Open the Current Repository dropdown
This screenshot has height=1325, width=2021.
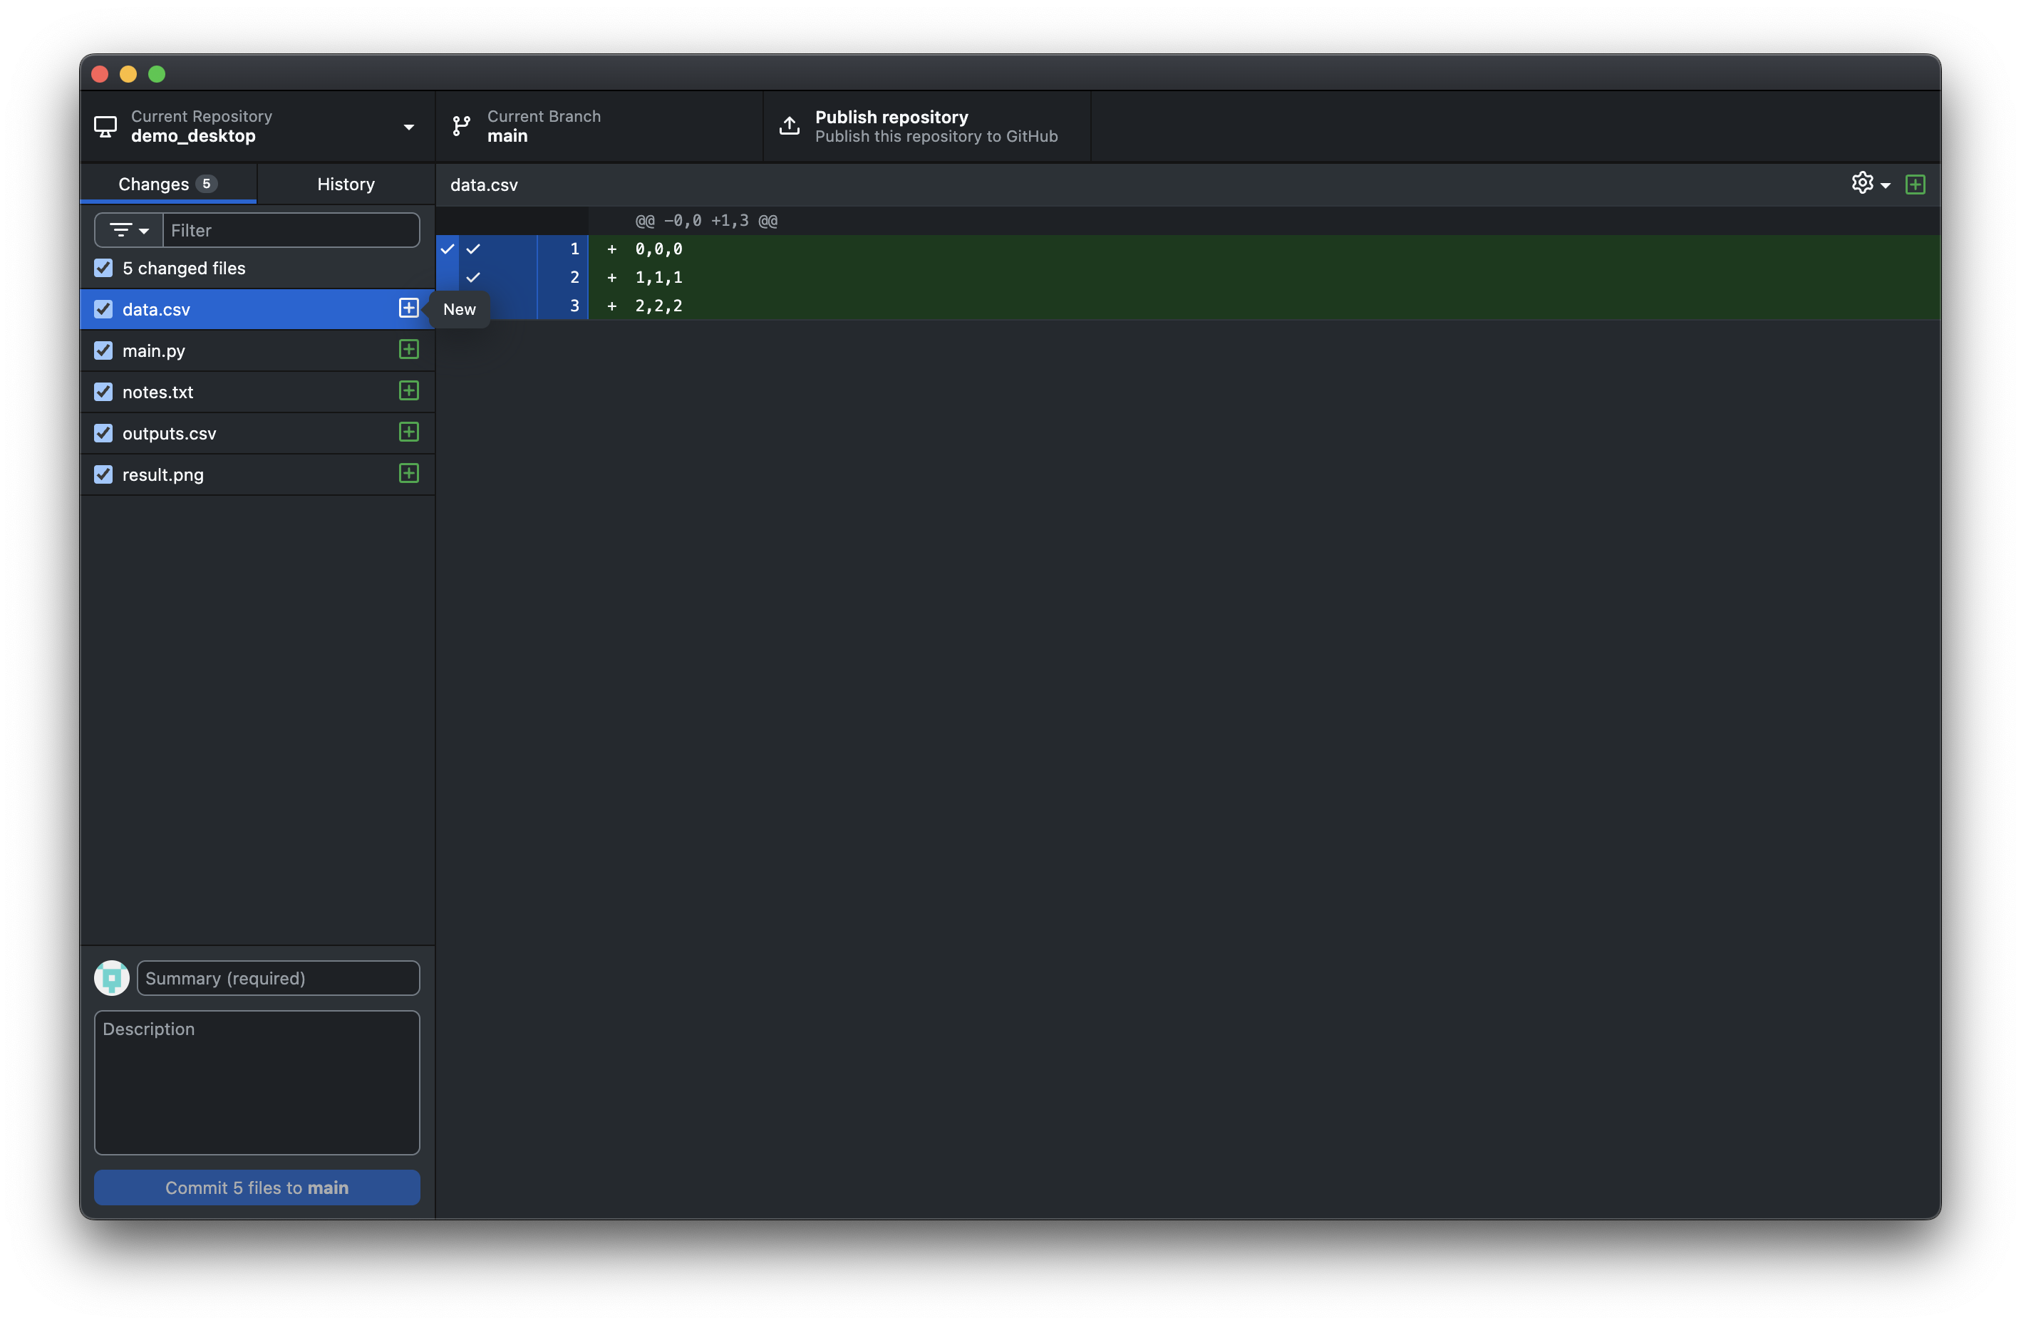pos(257,127)
